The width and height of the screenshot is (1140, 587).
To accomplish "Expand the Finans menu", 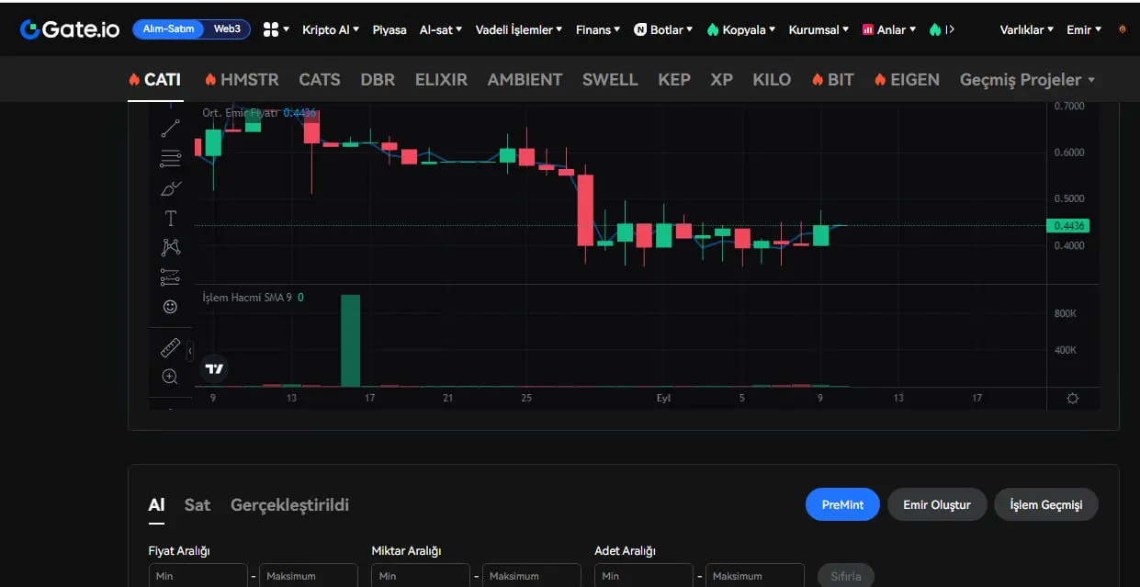I will click(598, 29).
